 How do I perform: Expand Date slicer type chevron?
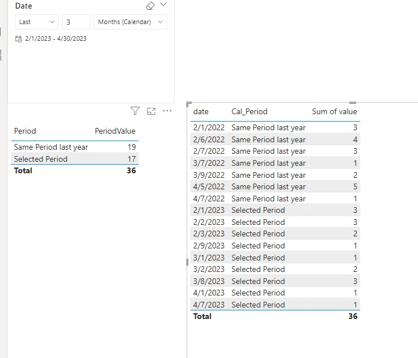[163, 4]
